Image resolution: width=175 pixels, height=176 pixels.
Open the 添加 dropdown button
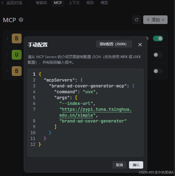click(155, 20)
